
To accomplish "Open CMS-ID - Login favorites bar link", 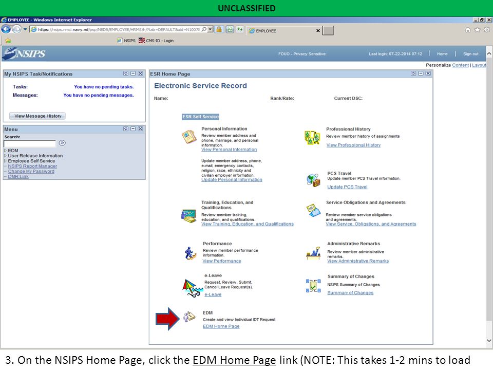I will point(156,41).
